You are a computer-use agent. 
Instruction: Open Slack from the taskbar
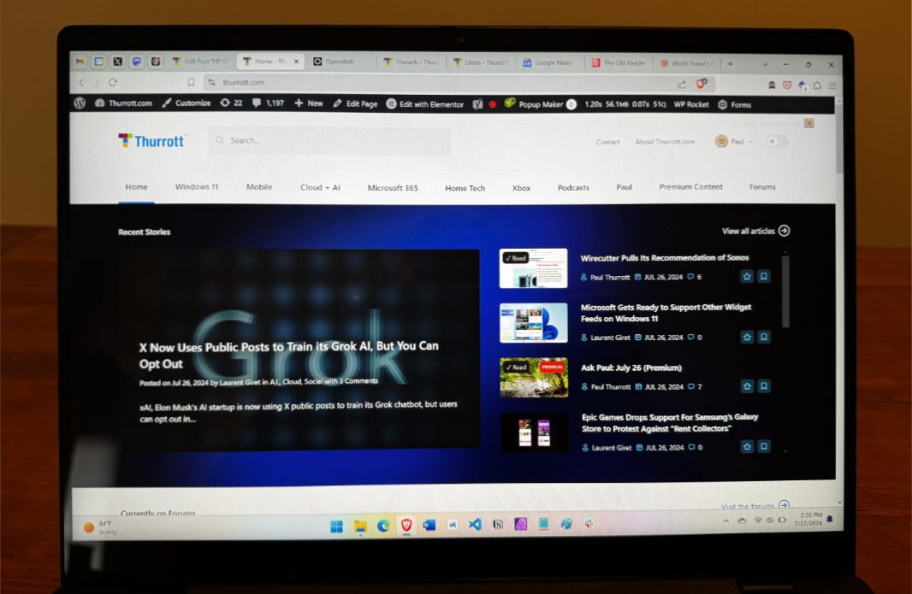(x=589, y=523)
